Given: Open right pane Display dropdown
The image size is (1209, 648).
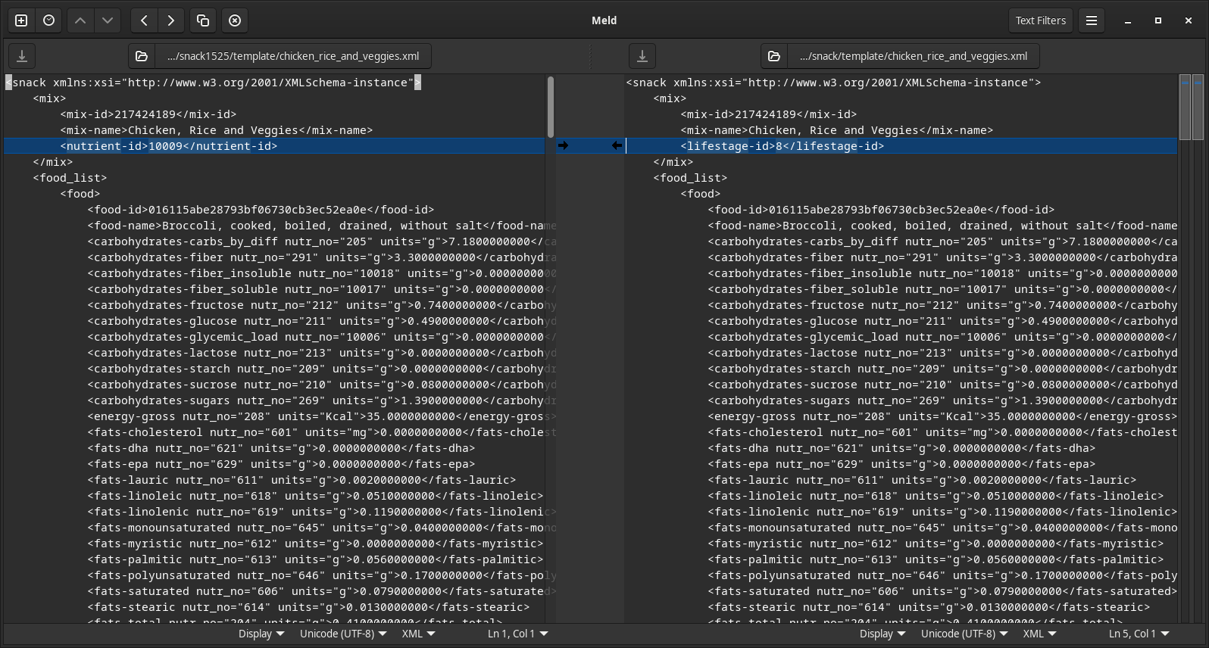Looking at the screenshot, I should click(x=883, y=634).
